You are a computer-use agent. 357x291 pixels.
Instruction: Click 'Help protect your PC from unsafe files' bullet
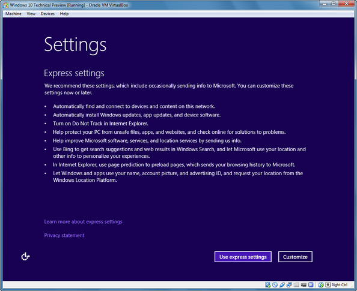169,132
